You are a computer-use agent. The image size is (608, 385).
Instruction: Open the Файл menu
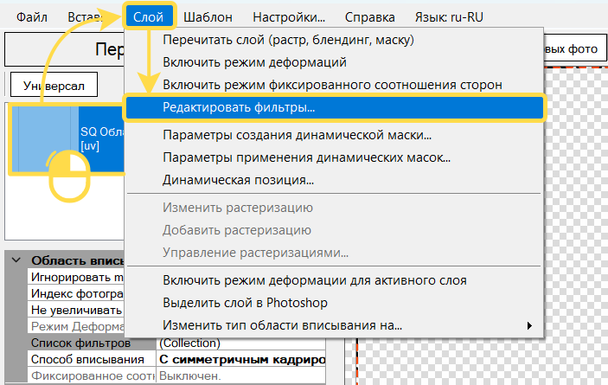click(32, 16)
